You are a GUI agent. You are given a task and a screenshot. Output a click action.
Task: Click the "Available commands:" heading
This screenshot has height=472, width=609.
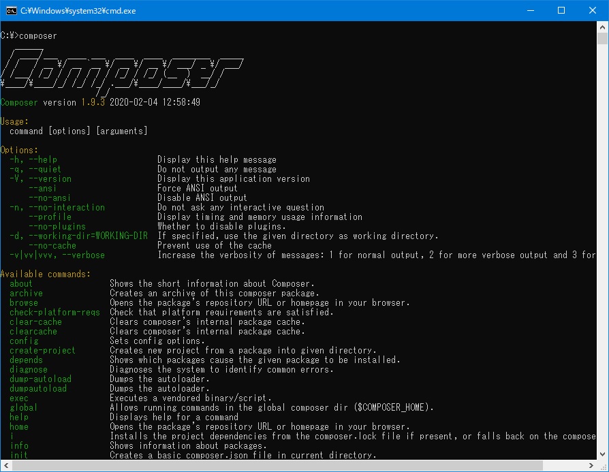45,274
